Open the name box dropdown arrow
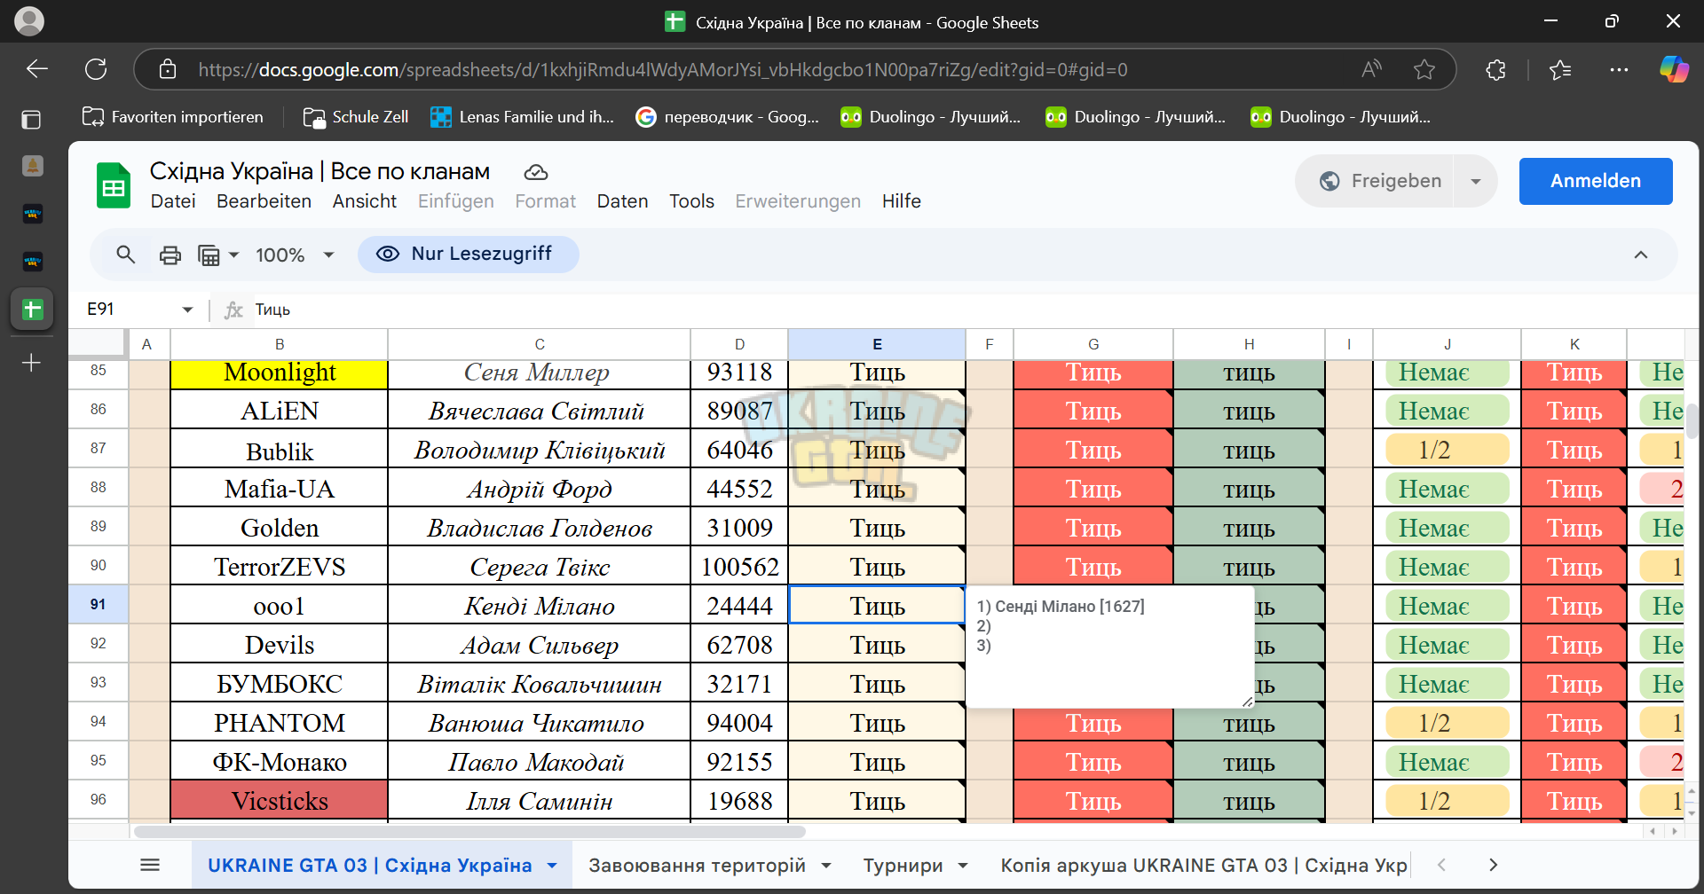 pos(187,310)
